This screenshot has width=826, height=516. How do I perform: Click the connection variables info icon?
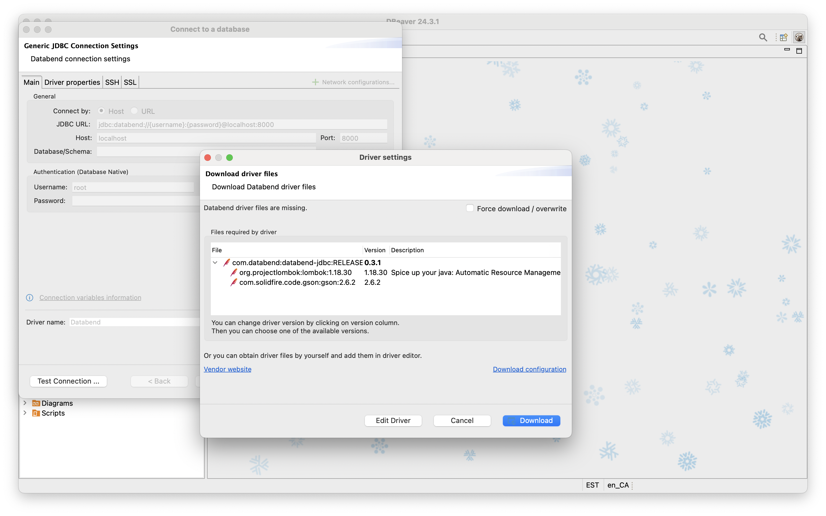click(x=30, y=298)
